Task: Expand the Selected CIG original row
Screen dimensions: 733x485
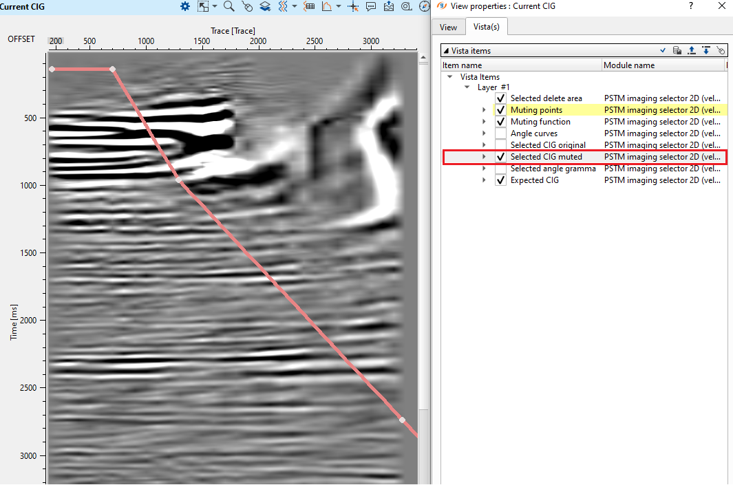Action: [x=484, y=145]
